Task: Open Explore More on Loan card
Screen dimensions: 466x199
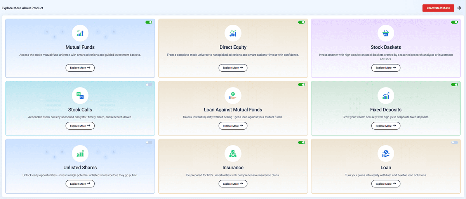Action: (x=386, y=184)
